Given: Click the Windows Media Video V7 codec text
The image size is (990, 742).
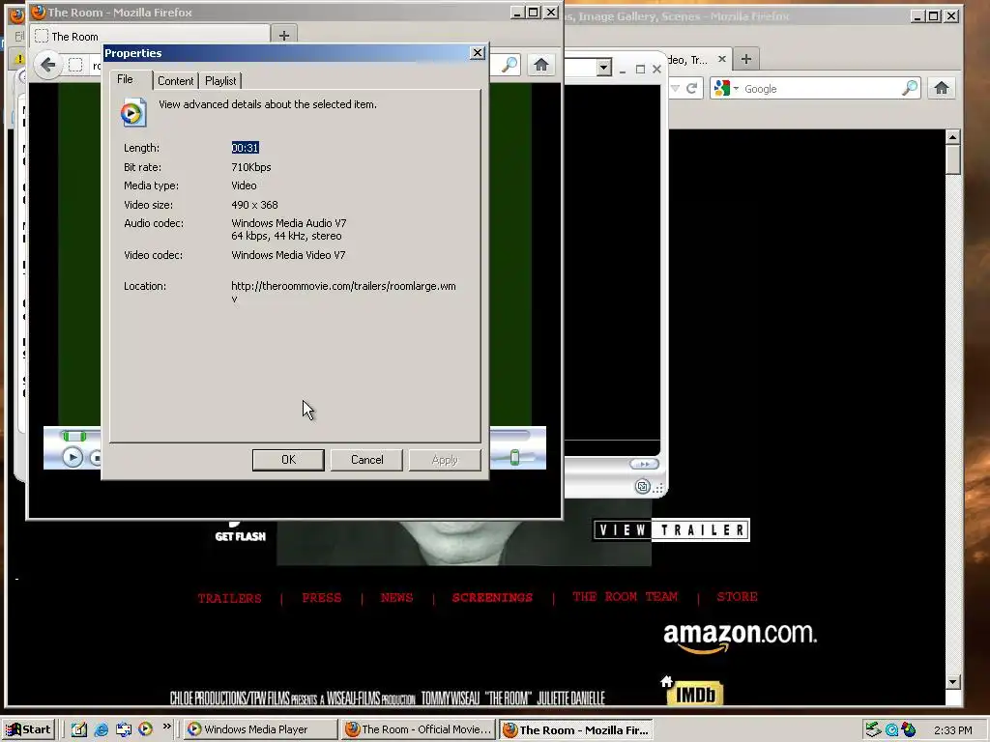Looking at the screenshot, I should [x=288, y=255].
